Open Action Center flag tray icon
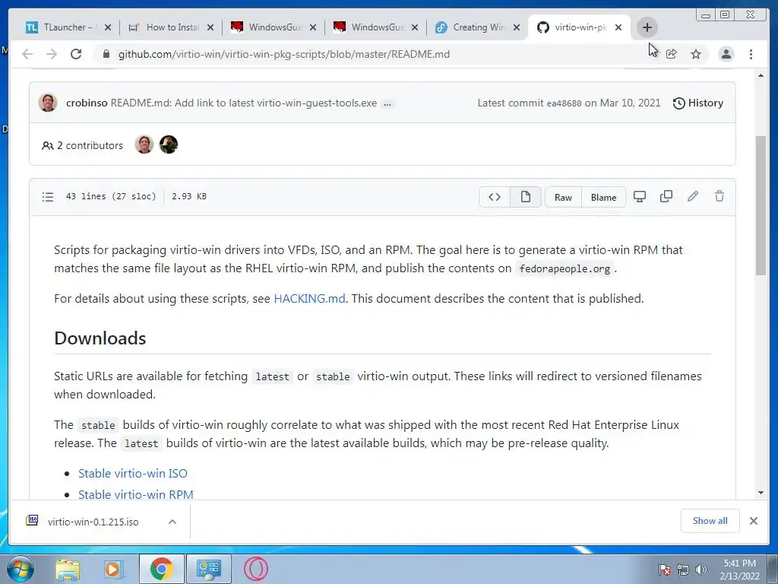 (x=665, y=570)
